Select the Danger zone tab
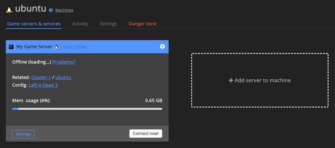 pos(143,24)
